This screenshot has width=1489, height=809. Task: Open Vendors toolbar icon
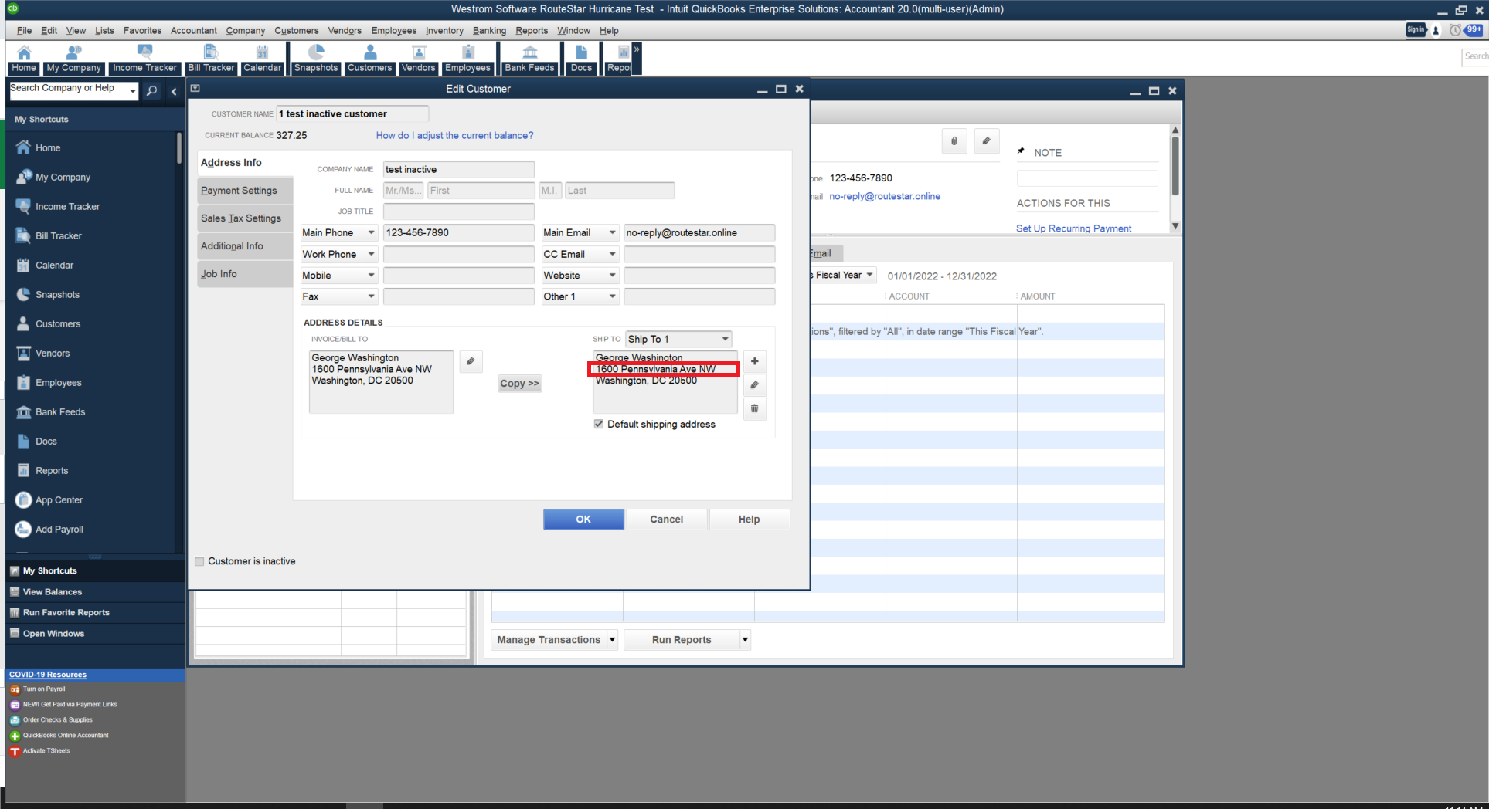(x=419, y=59)
